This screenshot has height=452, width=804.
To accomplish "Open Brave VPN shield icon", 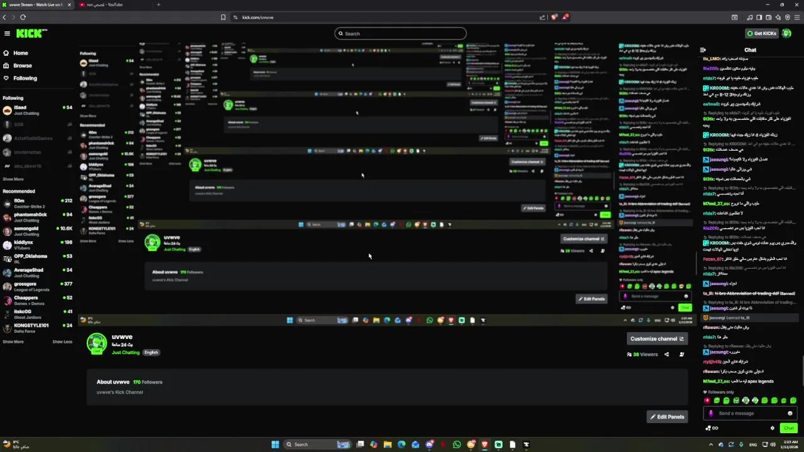I will 787,17.
